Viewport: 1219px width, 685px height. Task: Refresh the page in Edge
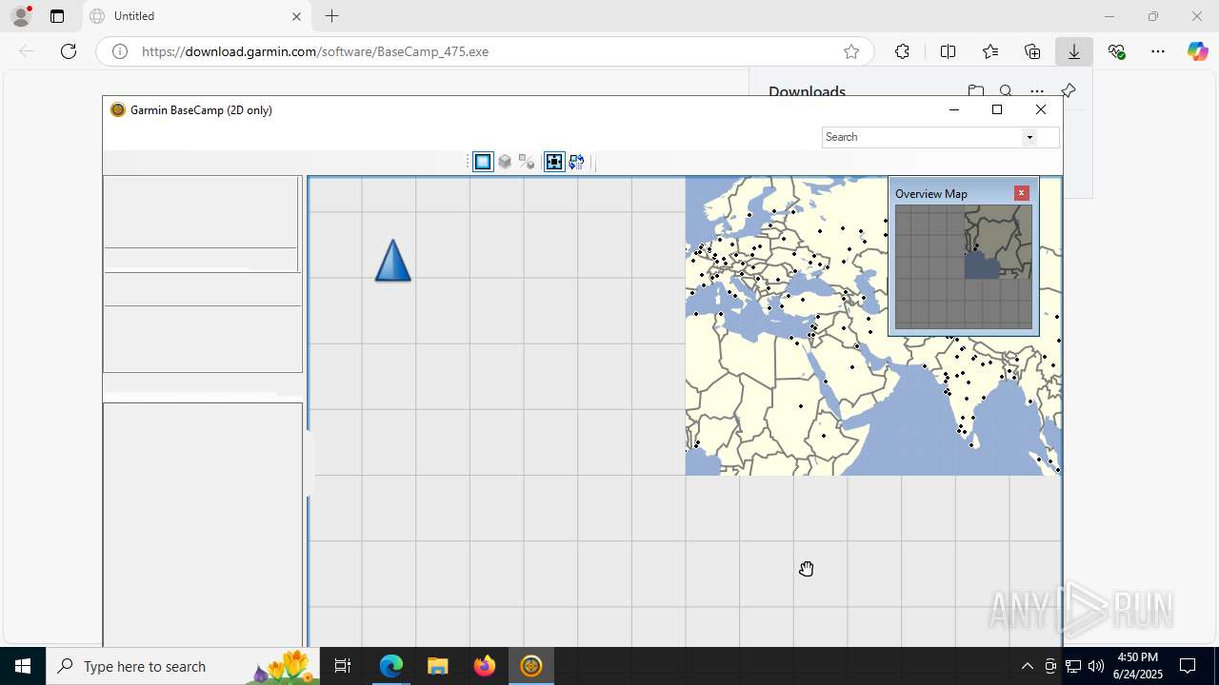coord(69,51)
